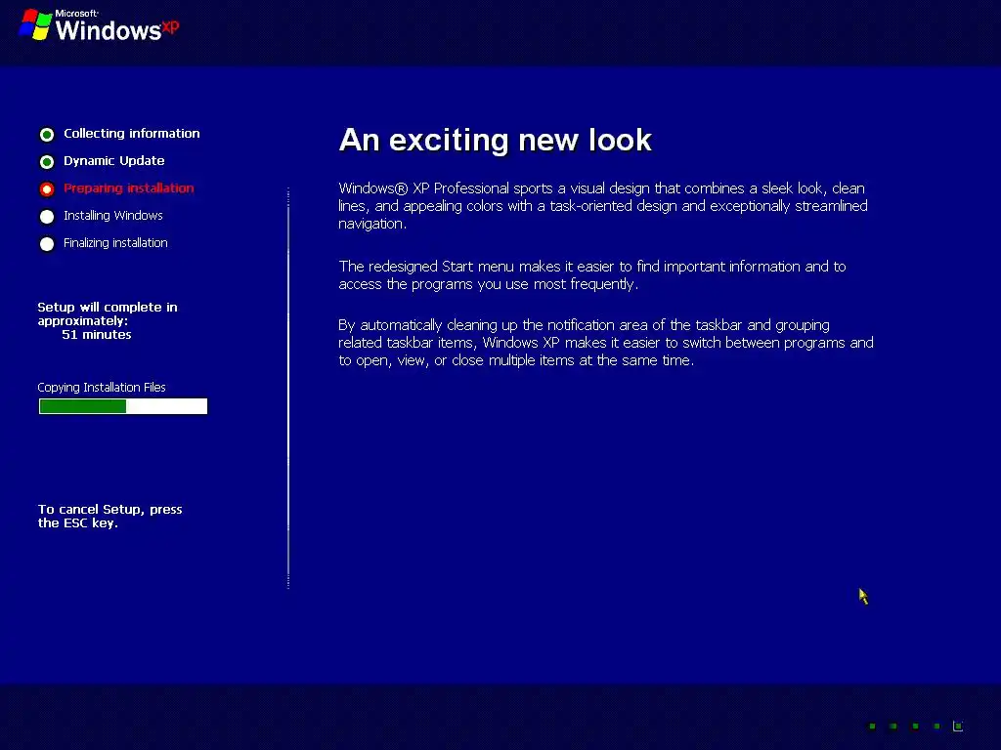Screen dimensions: 1001x750
Task: Click the white bullet beside Installing Windows
Action: [47, 217]
